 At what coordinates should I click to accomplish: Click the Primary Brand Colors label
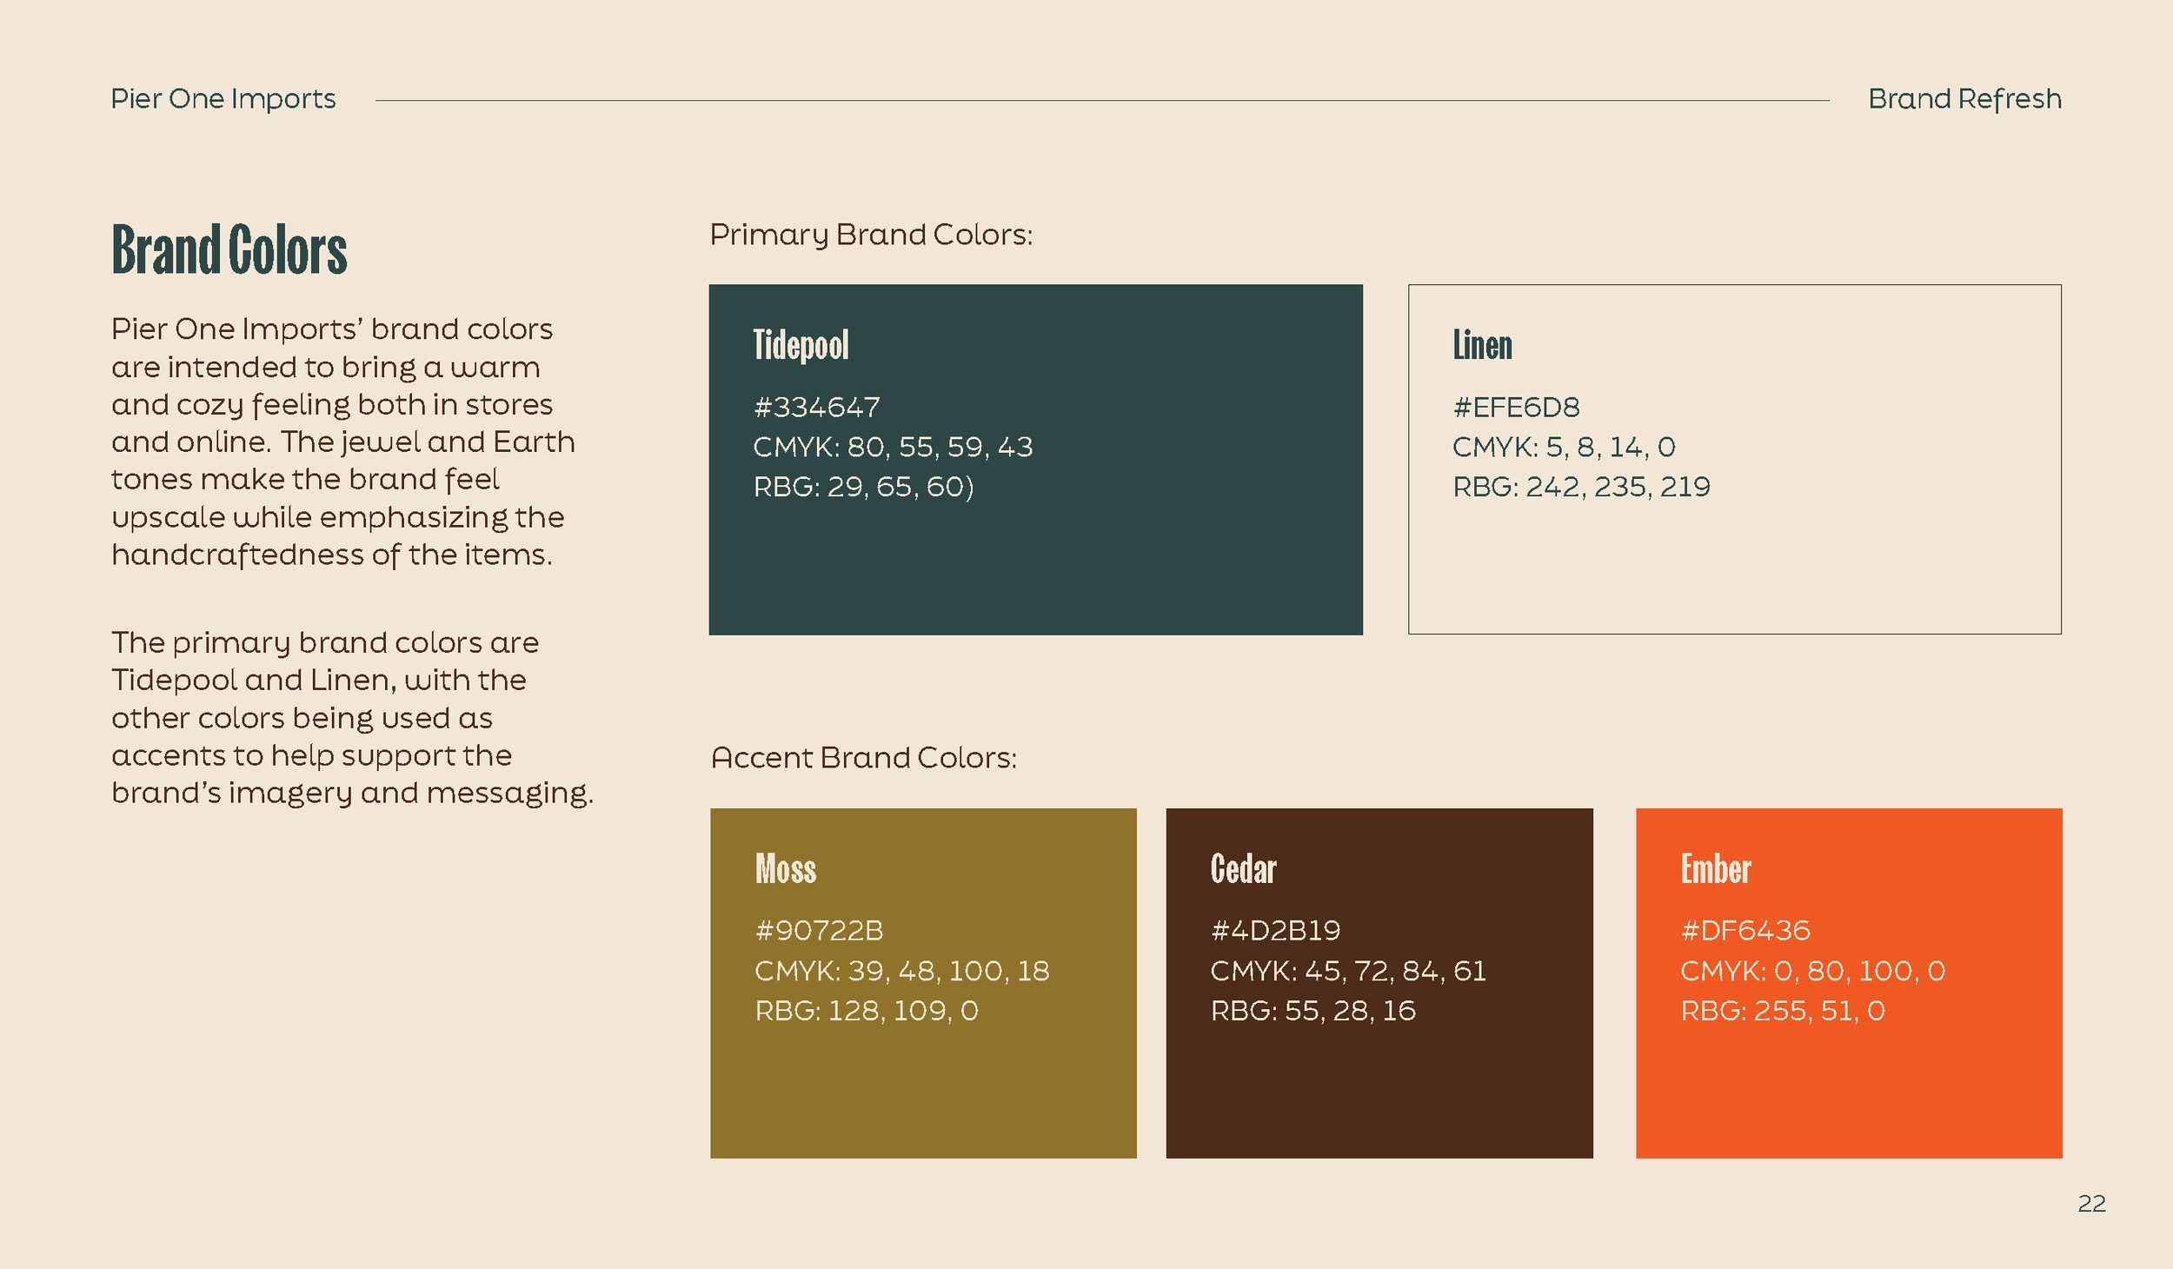871,235
